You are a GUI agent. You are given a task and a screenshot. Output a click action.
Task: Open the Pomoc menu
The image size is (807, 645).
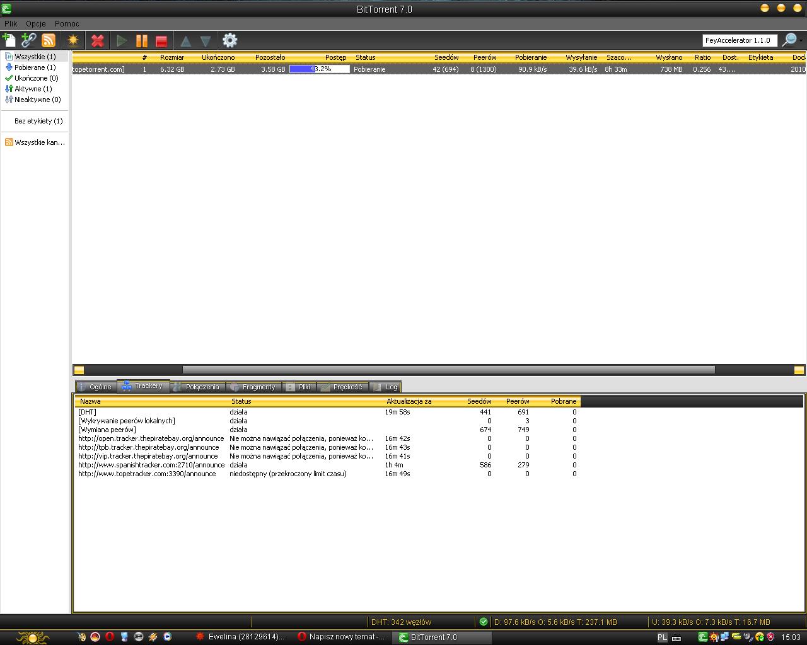(67, 23)
